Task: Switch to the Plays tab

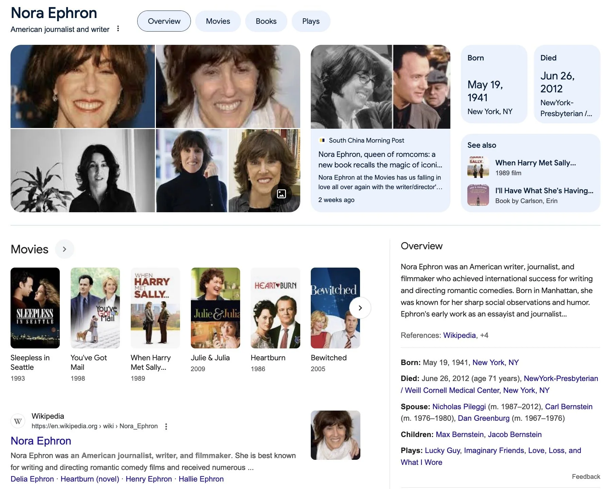Action: coord(311,21)
